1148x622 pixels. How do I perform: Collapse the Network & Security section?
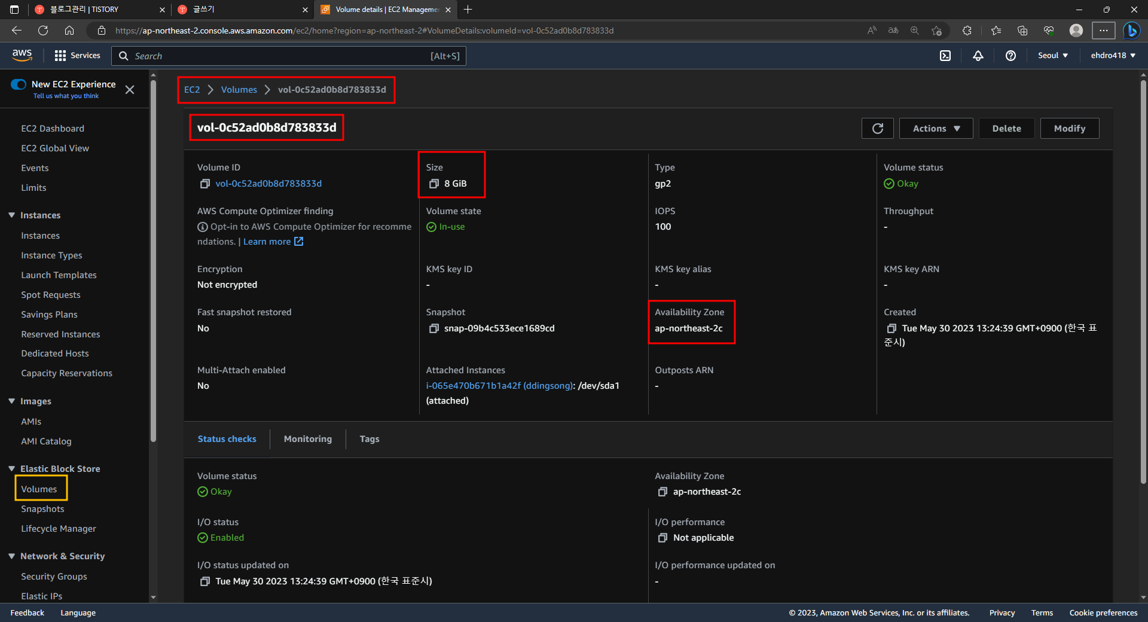click(x=11, y=556)
